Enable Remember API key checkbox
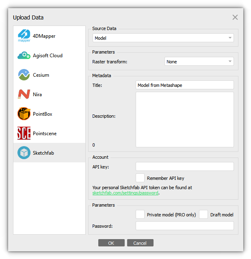 (x=140, y=178)
